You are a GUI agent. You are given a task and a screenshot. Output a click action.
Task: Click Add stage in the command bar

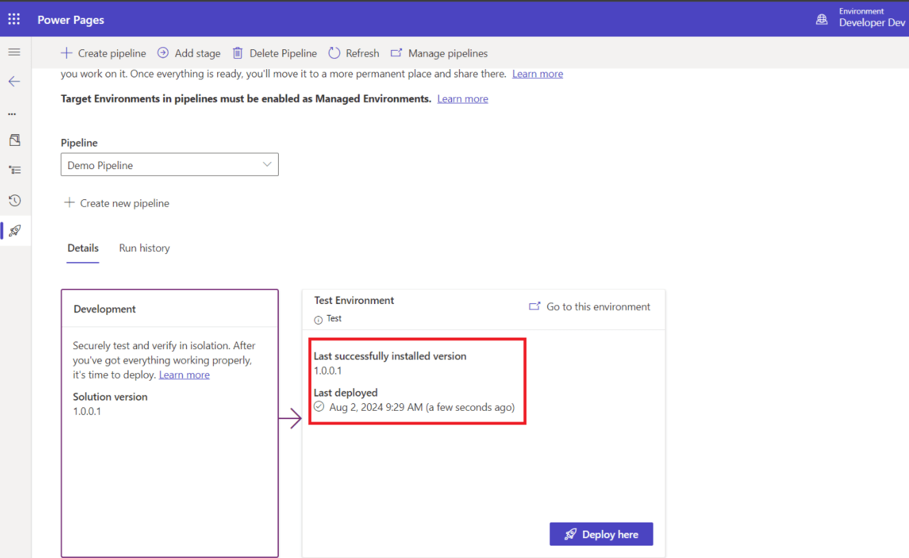point(189,53)
